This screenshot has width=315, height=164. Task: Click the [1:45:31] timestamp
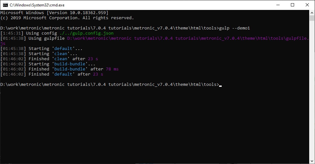point(12,33)
